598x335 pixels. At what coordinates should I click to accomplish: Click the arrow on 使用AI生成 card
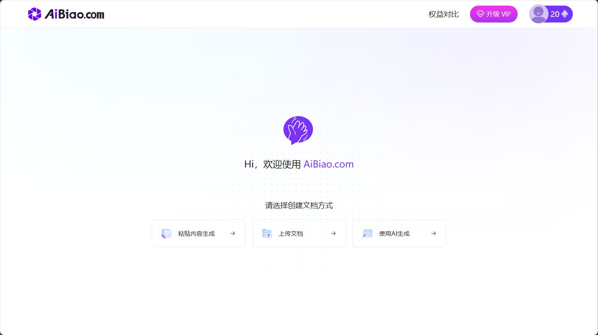point(434,233)
